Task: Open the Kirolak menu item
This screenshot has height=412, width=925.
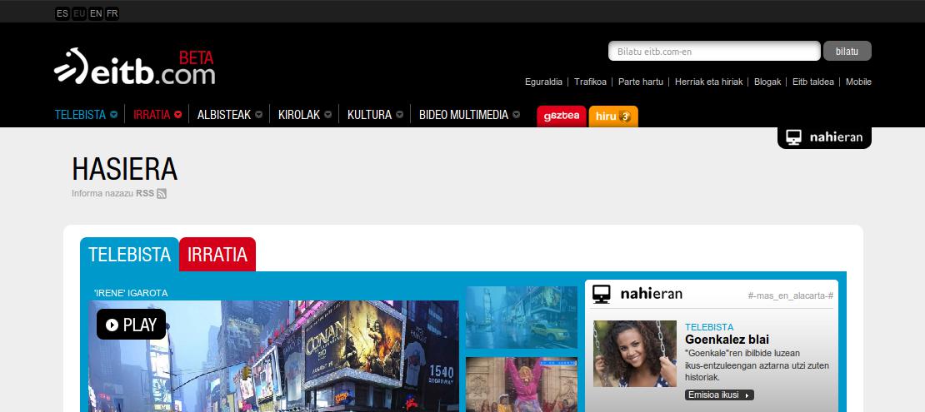Action: pos(299,115)
